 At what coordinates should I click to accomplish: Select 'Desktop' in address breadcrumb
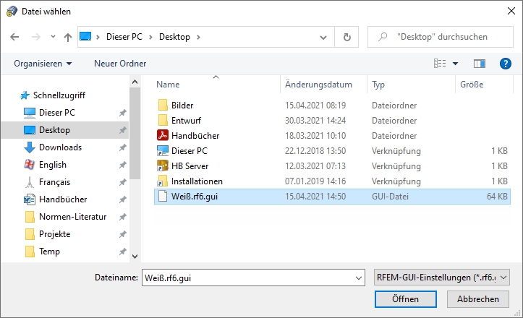(x=174, y=37)
